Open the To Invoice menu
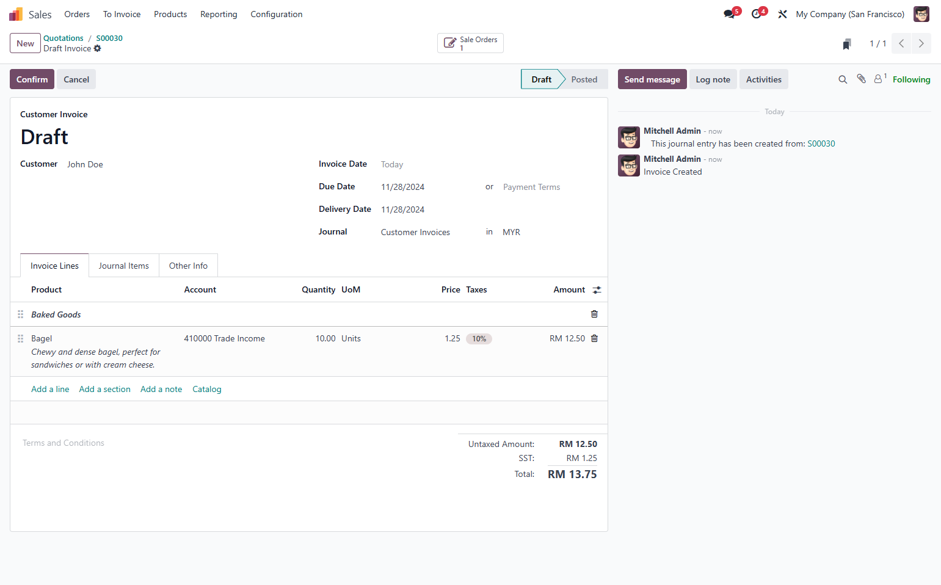Viewport: 941px width, 585px height. (122, 14)
